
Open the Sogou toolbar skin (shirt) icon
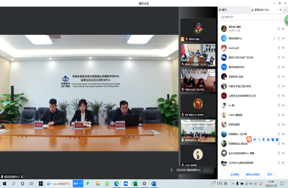coord(272,140)
